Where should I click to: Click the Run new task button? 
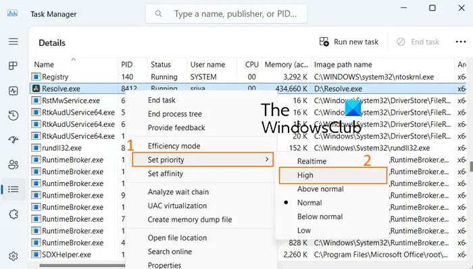(349, 42)
